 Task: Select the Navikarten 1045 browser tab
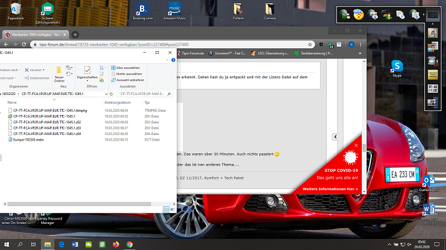[35, 34]
